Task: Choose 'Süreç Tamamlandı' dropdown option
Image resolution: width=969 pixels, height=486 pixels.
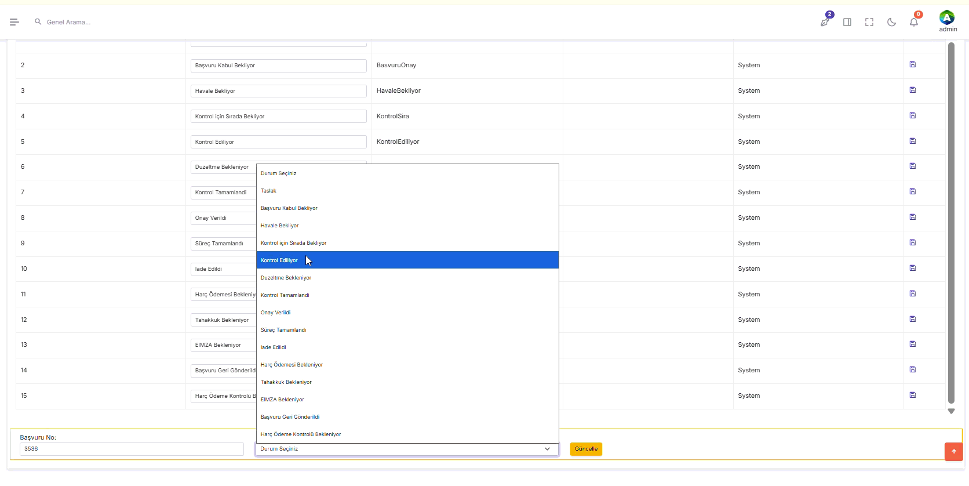Action: [x=407, y=330]
